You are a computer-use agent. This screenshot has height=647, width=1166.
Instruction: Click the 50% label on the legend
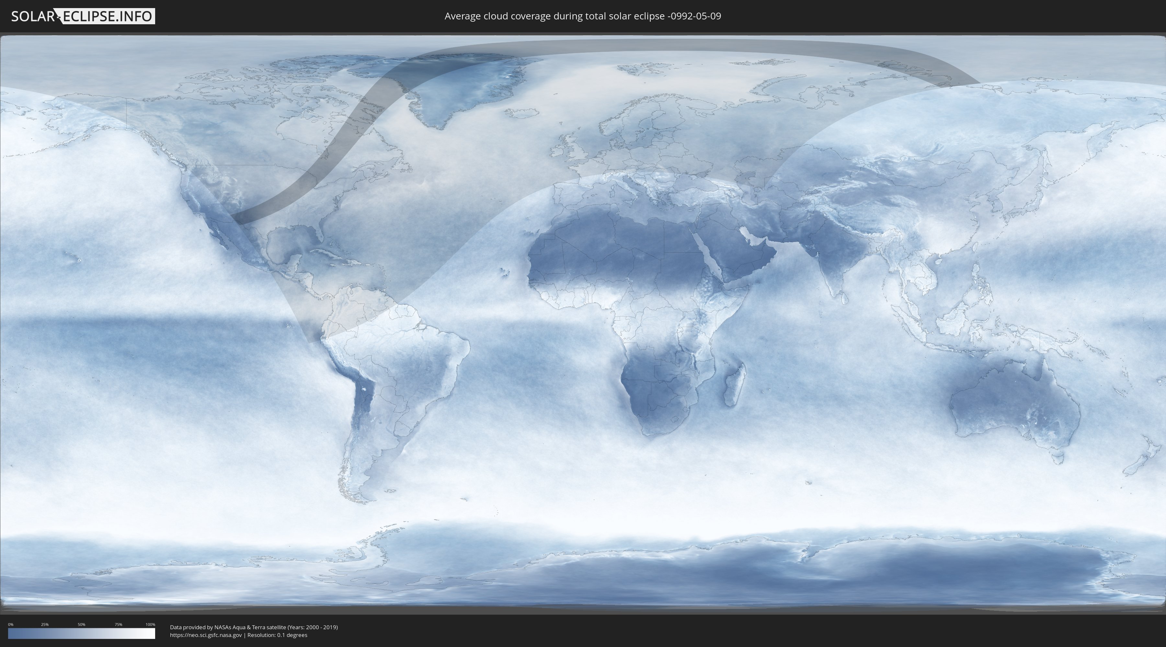click(x=82, y=624)
